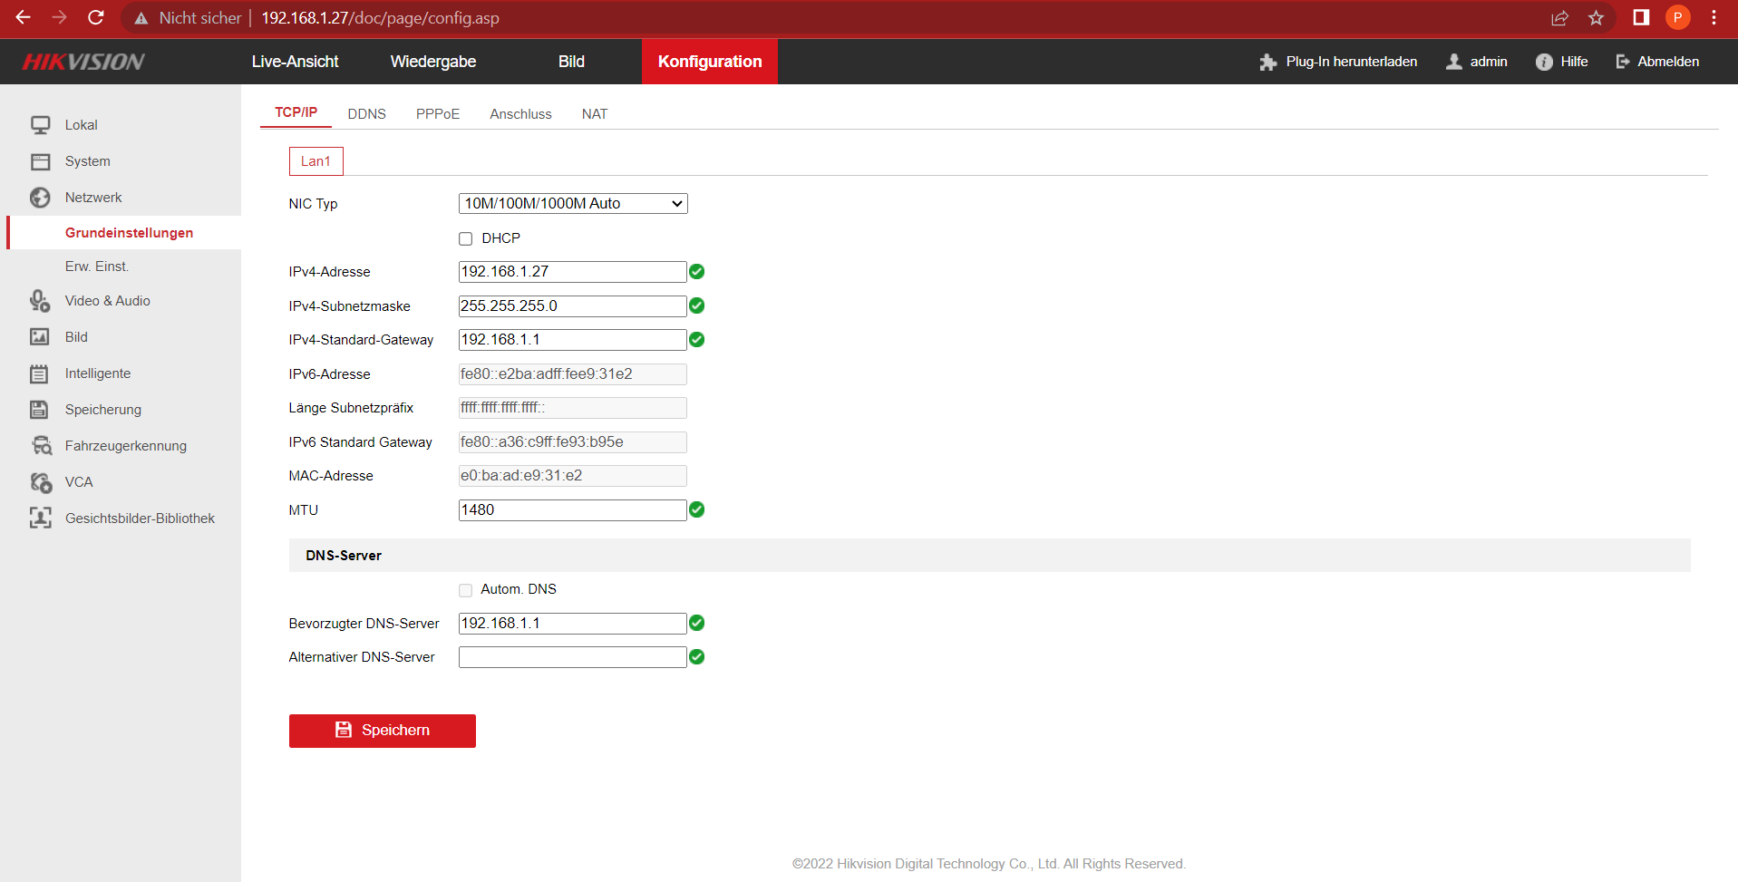Click the Plug-In herunterladen puzzle icon
The image size is (1738, 882).
pyautogui.click(x=1267, y=62)
